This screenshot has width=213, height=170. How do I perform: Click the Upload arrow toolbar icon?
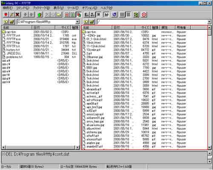click(31, 14)
